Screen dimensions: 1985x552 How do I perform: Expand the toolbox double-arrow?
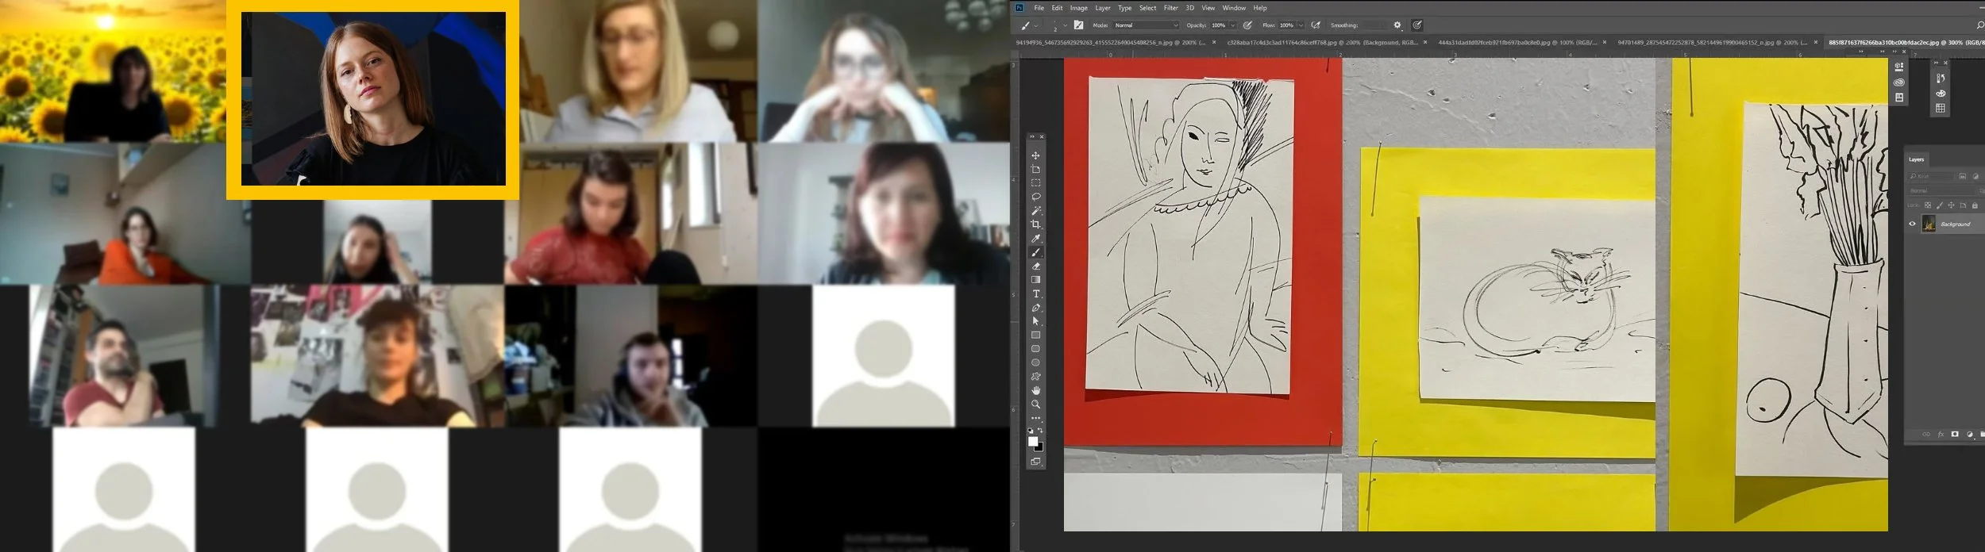point(1032,137)
